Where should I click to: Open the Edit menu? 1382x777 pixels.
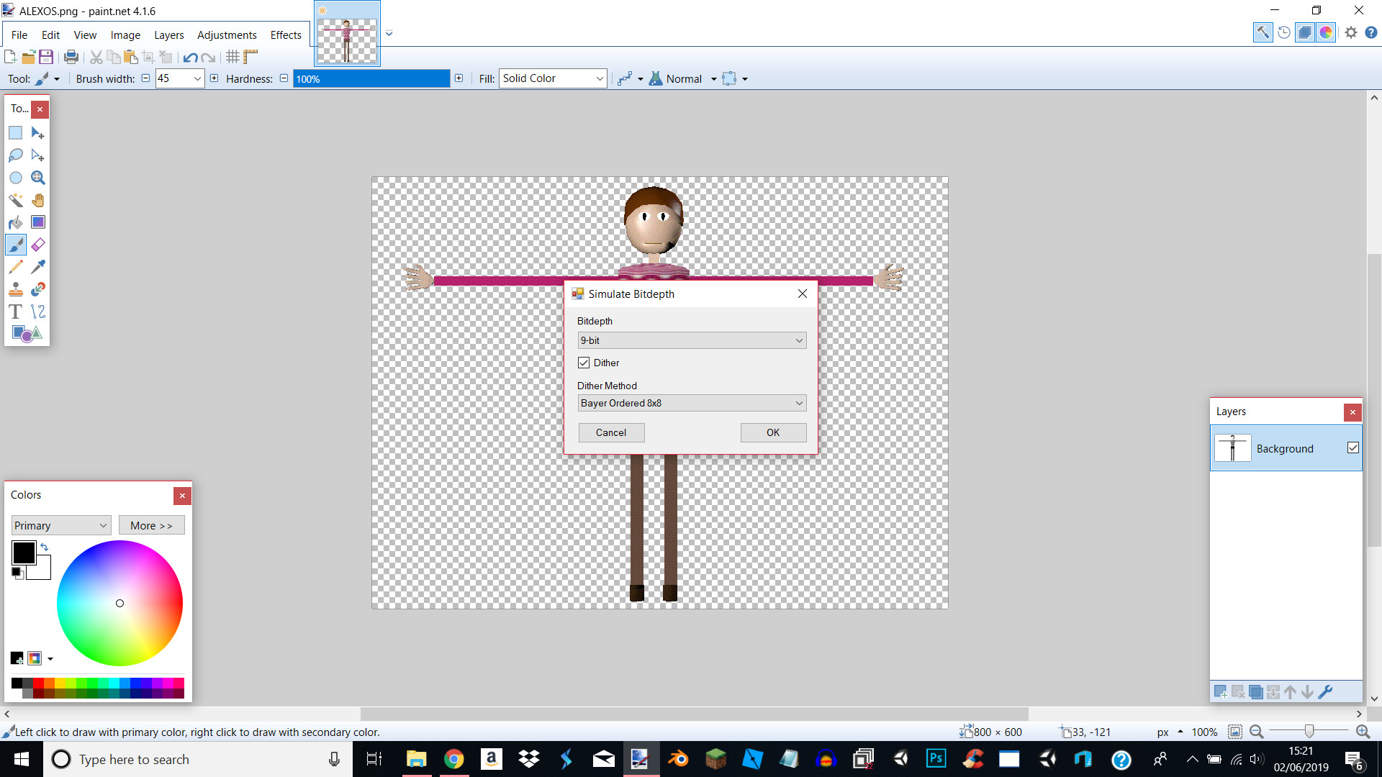50,35
